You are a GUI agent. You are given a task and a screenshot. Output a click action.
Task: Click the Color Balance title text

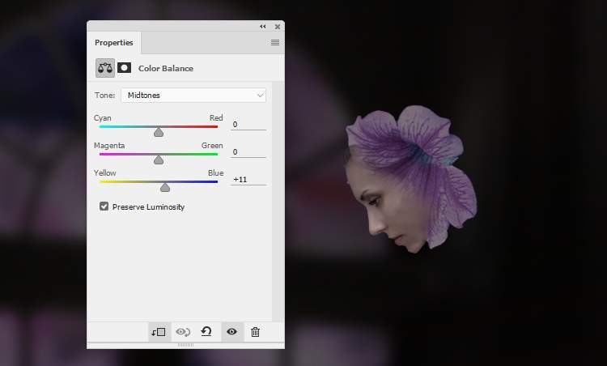(166, 69)
